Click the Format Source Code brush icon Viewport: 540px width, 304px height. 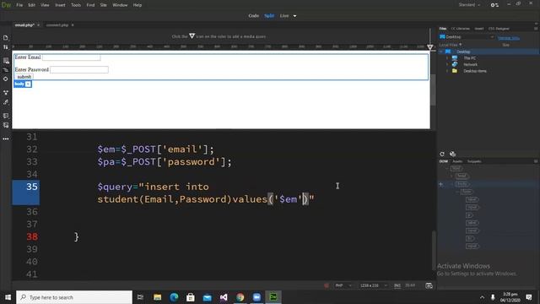(6, 102)
